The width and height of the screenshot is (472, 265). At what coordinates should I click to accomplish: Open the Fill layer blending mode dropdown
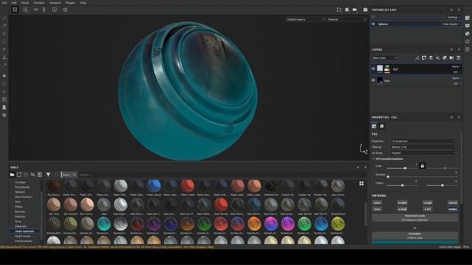tap(456, 66)
